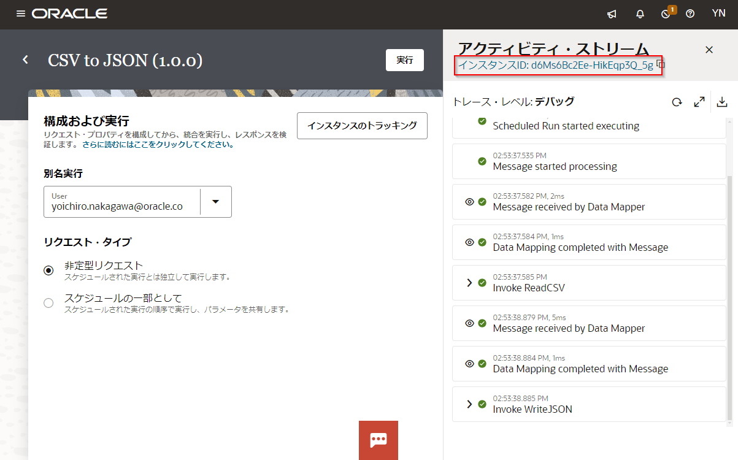The width and height of the screenshot is (738, 460).
Task: Expand the Invoke ReadCSV entry
Action: (x=469, y=283)
